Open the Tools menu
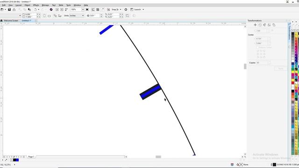This screenshot has width=299, height=168. point(69,5)
